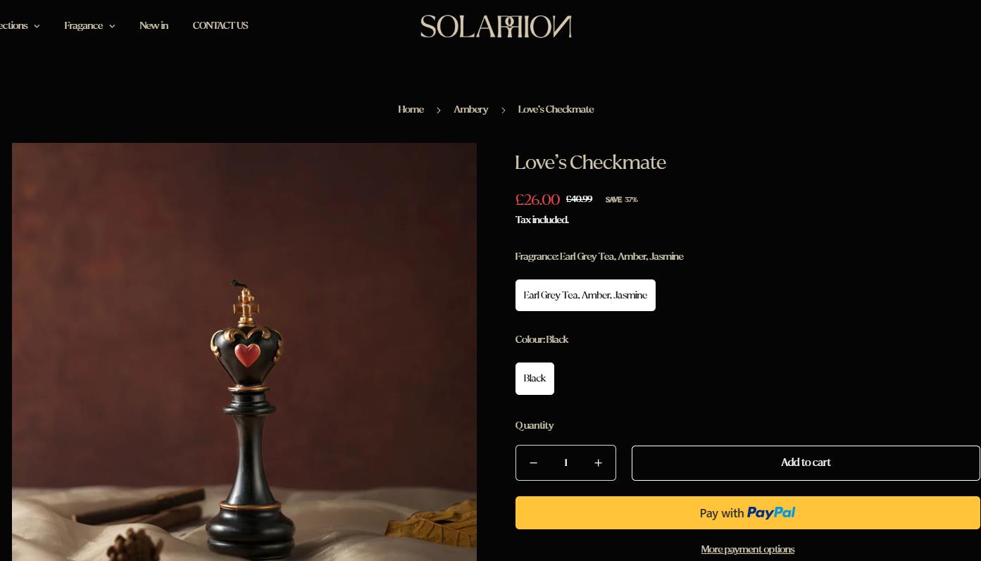The width and height of the screenshot is (981, 561).
Task: Open the Fragance navigation menu
Action: pos(83,26)
